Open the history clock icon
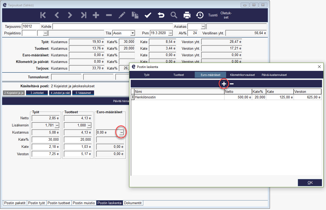 (x=200, y=15)
